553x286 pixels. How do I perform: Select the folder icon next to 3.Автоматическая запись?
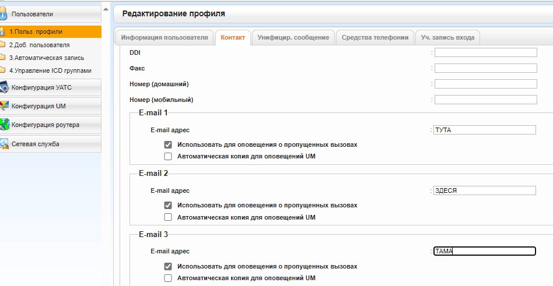click(2, 58)
